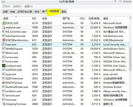Click the QQProtect.exe process icon

(x=4, y=78)
